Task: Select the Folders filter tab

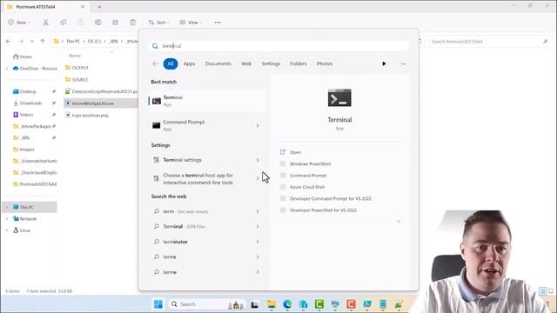Action: click(x=298, y=63)
